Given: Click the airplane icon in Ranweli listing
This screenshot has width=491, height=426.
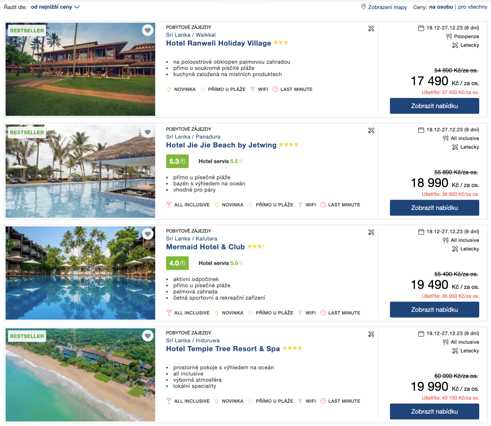Looking at the screenshot, I should 371,29.
